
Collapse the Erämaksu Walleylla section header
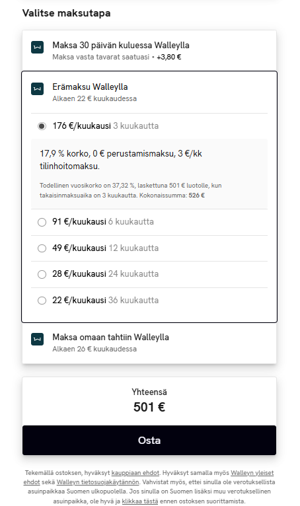coord(149,92)
